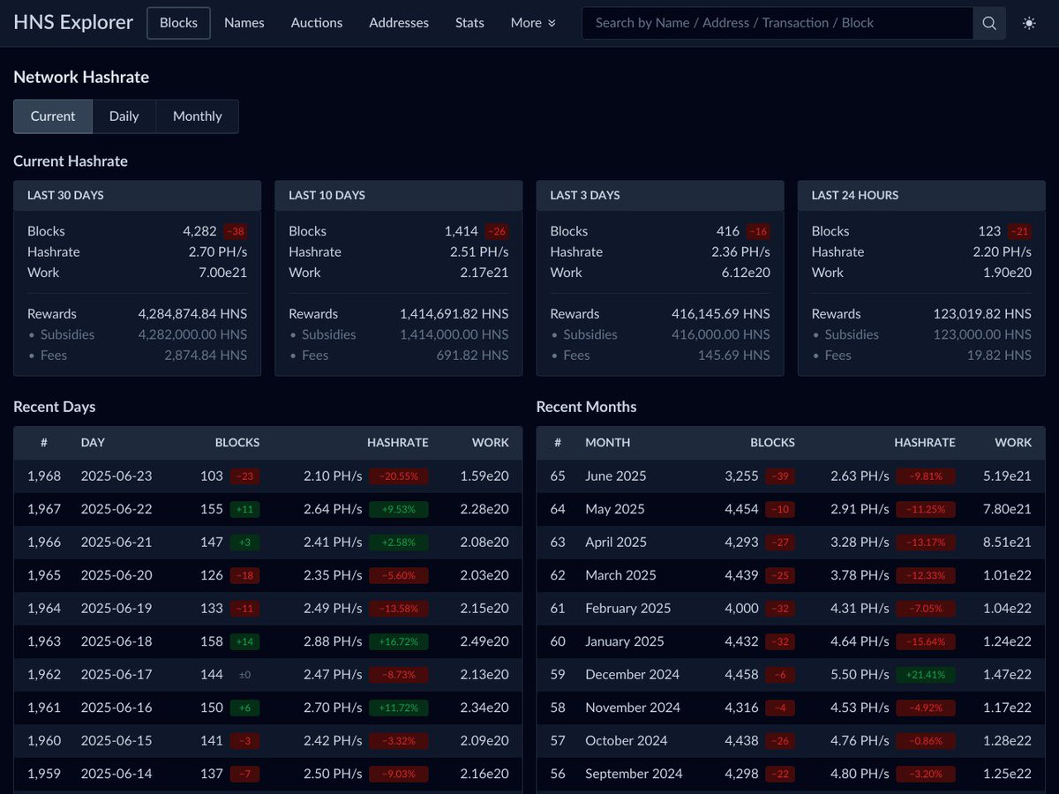Click the February 2025 month

click(627, 609)
